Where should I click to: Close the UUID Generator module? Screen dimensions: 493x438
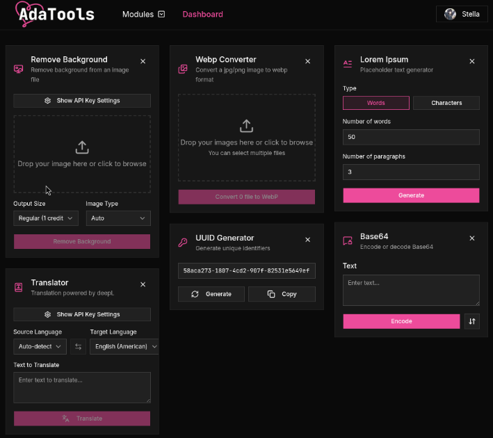(308, 240)
